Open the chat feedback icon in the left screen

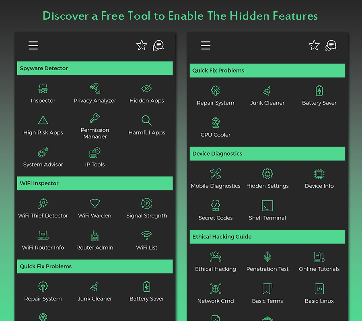pyautogui.click(x=158, y=45)
